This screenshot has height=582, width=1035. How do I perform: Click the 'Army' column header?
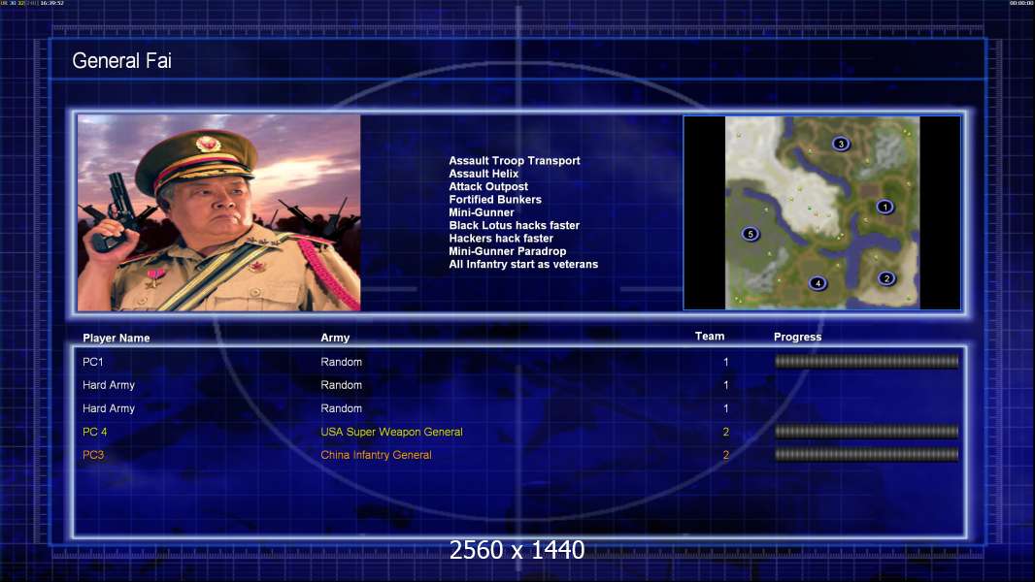[335, 338]
